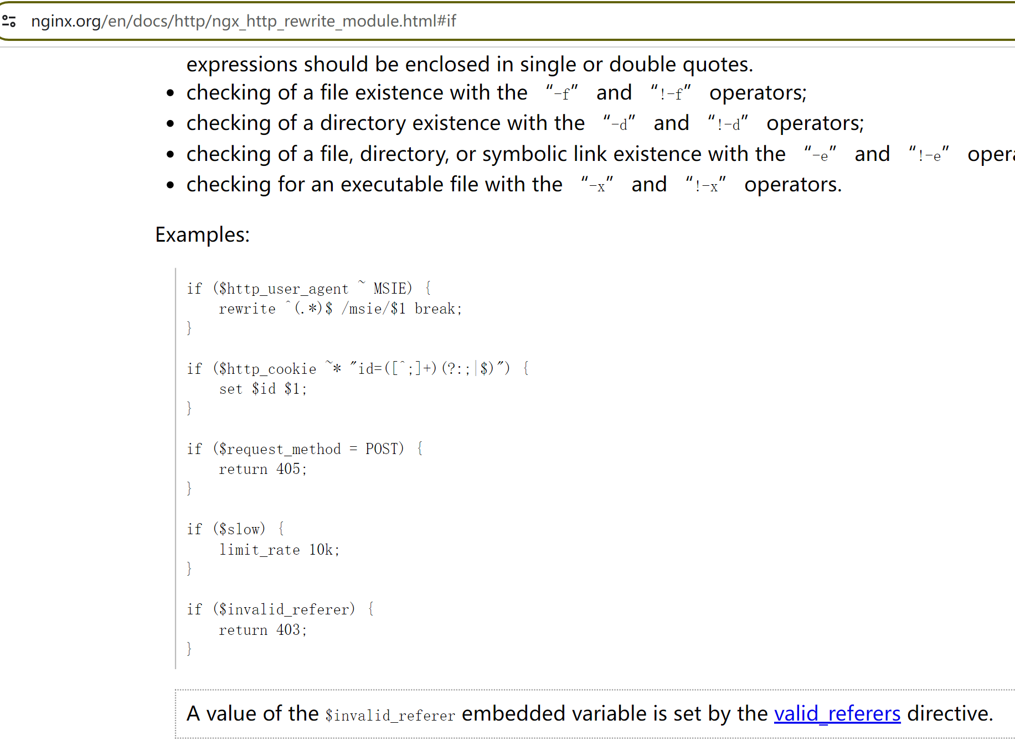Click the if ($invalid_referer) code line
This screenshot has width=1015, height=746.
coord(280,609)
